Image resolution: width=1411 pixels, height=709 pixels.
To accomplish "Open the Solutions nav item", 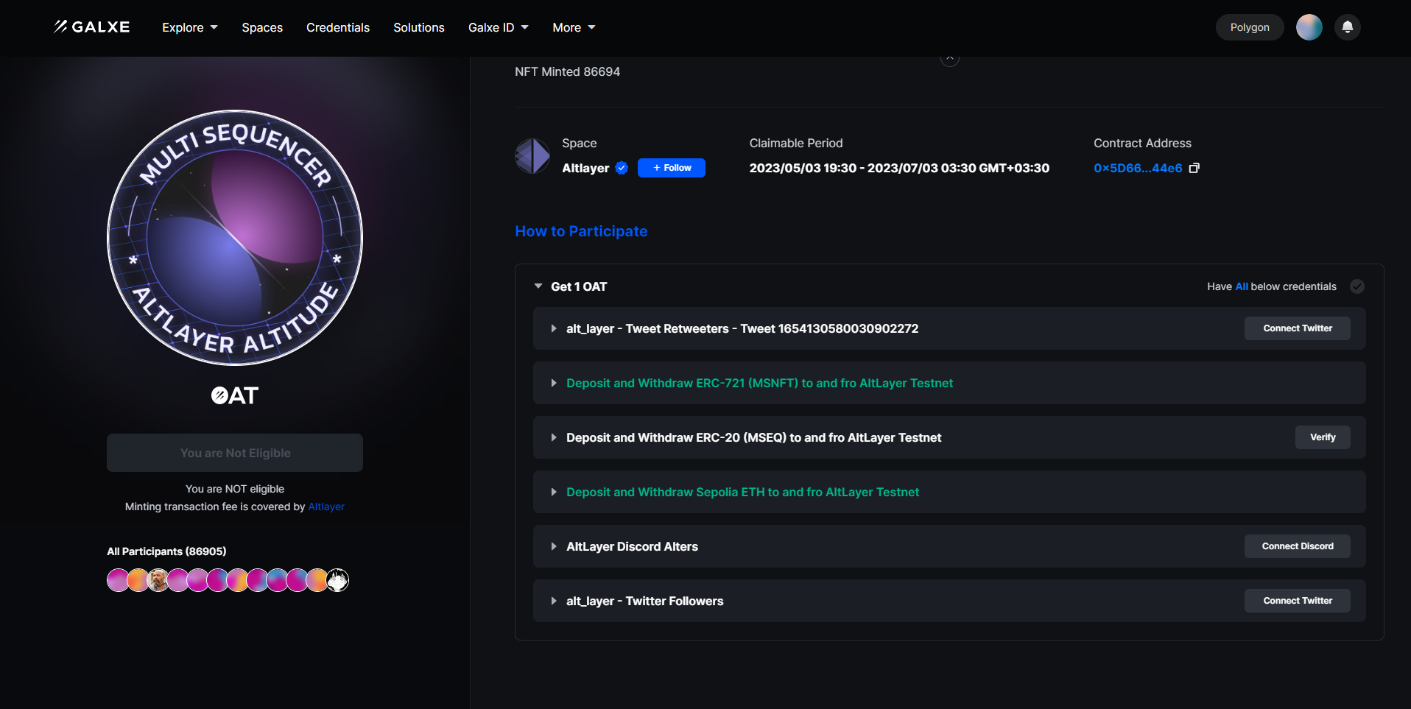I will (419, 27).
